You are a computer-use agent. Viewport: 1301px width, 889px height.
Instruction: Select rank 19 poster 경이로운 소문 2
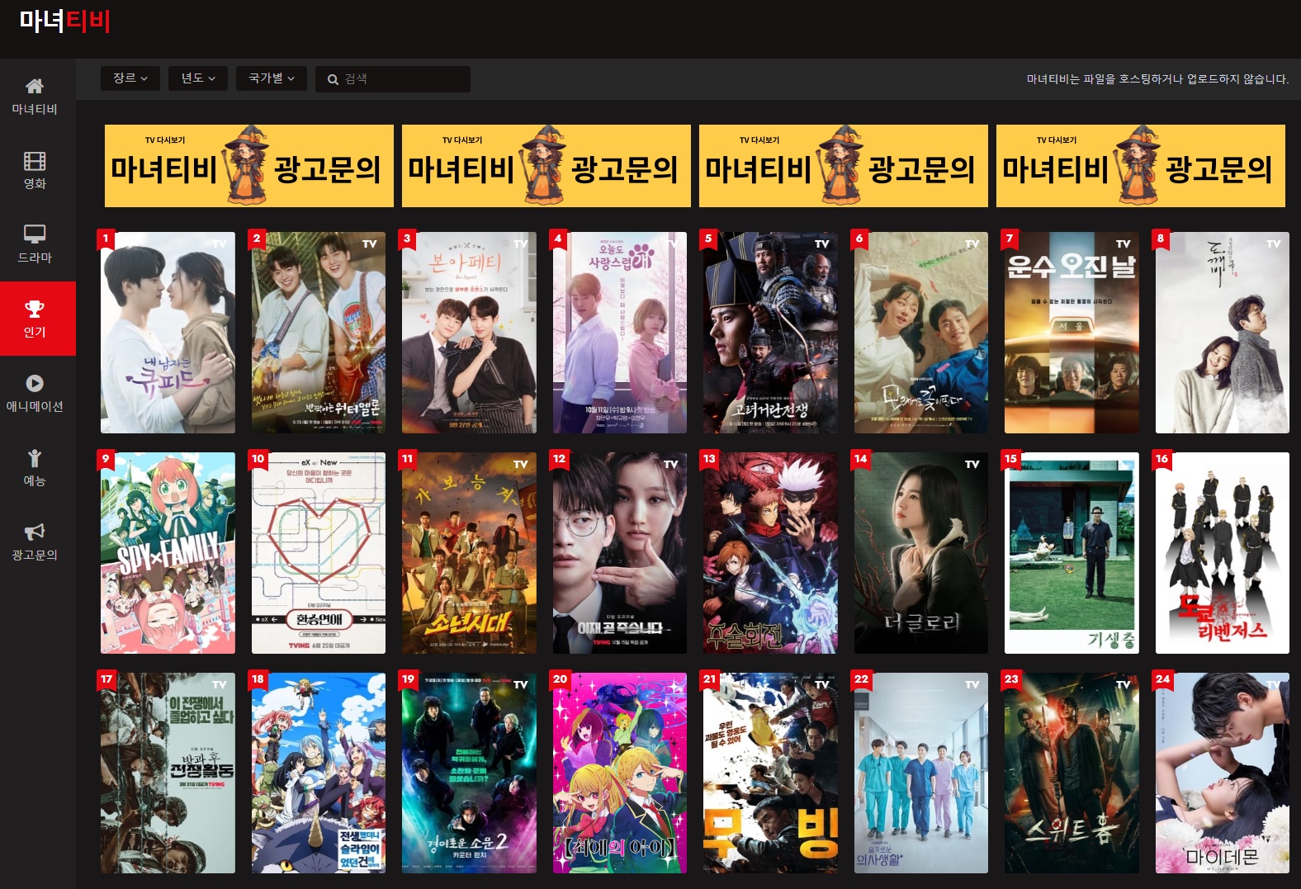click(469, 773)
